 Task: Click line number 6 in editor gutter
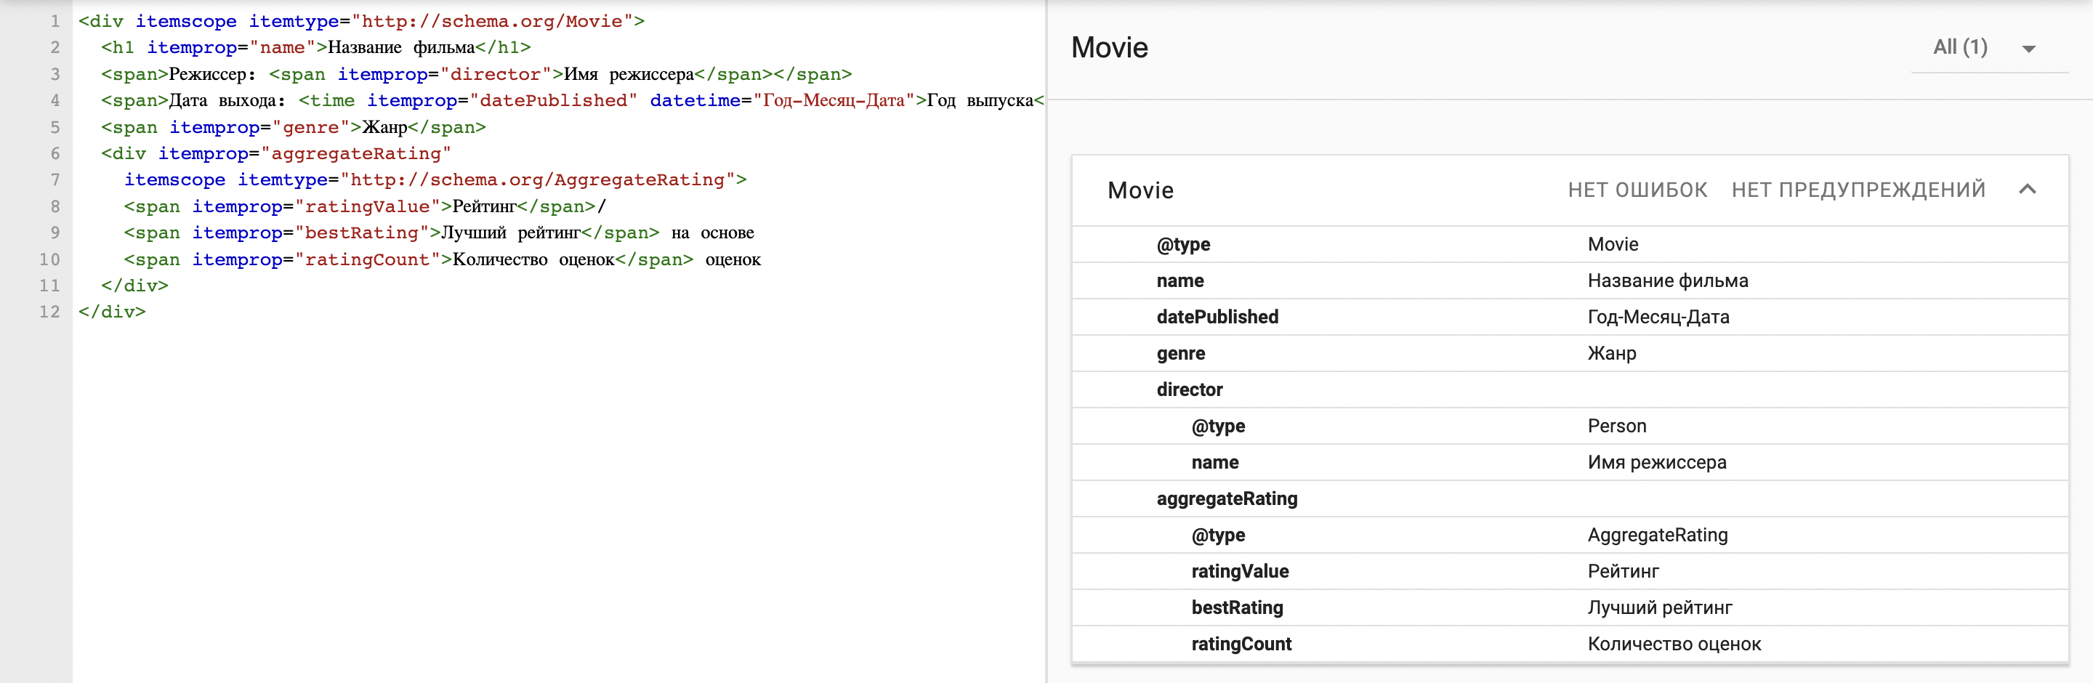pyautogui.click(x=55, y=153)
